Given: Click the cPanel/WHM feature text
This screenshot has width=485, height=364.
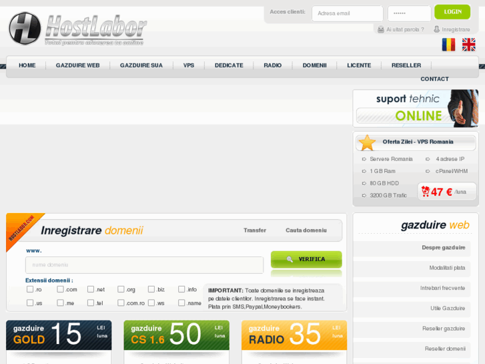Looking at the screenshot, I should click(452, 171).
